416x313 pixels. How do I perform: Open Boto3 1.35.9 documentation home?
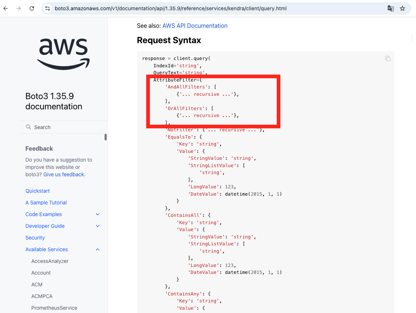click(x=54, y=101)
